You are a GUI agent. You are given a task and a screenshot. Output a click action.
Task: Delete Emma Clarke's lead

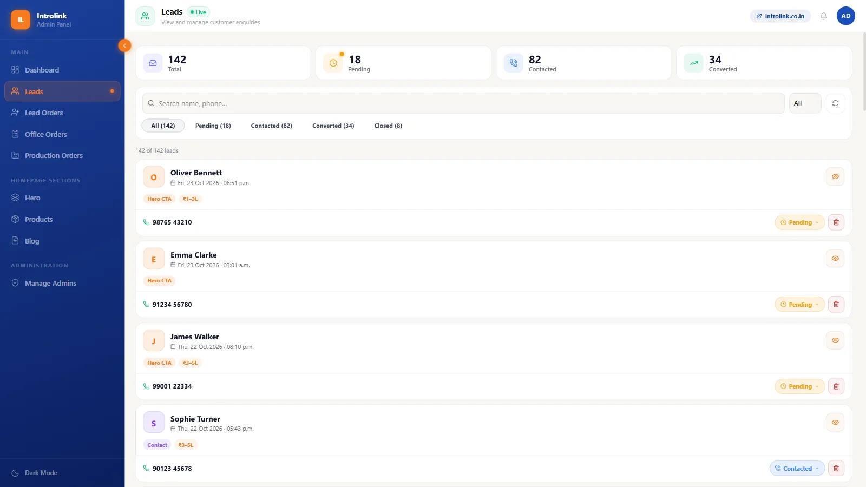pos(836,305)
